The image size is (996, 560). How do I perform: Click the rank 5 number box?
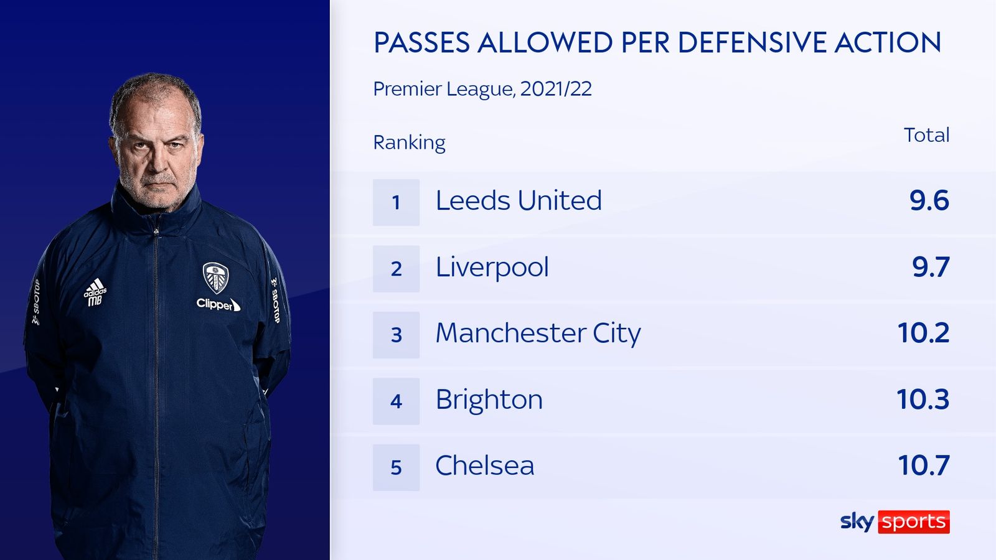coord(396,467)
